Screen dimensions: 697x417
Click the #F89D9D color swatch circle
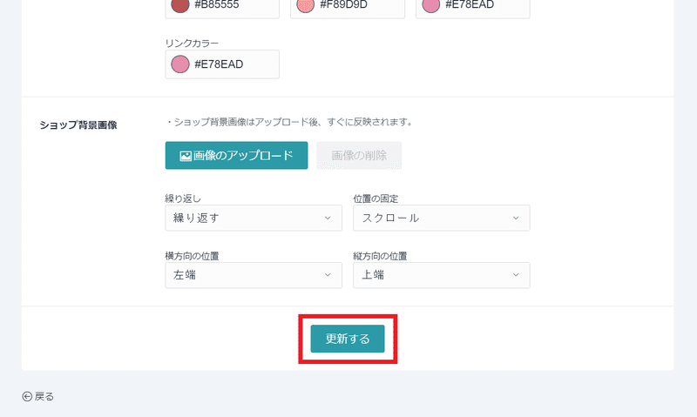306,5
